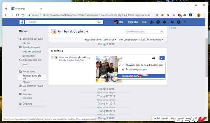Click the Find Friends people icon

click(x=172, y=22)
